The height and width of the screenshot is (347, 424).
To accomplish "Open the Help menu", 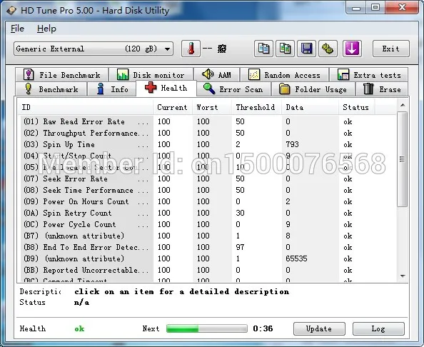I will pyautogui.click(x=46, y=29).
